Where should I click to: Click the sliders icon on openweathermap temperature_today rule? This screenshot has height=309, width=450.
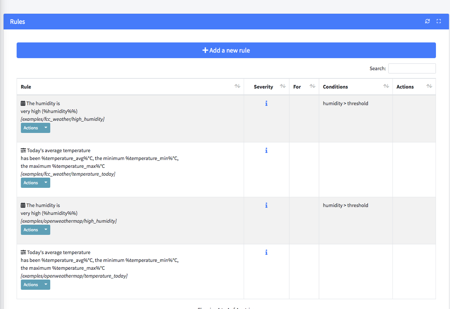click(x=23, y=252)
